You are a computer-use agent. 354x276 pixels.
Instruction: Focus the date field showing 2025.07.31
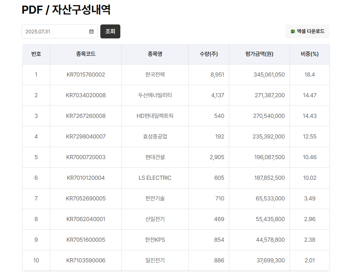[x=60, y=31]
